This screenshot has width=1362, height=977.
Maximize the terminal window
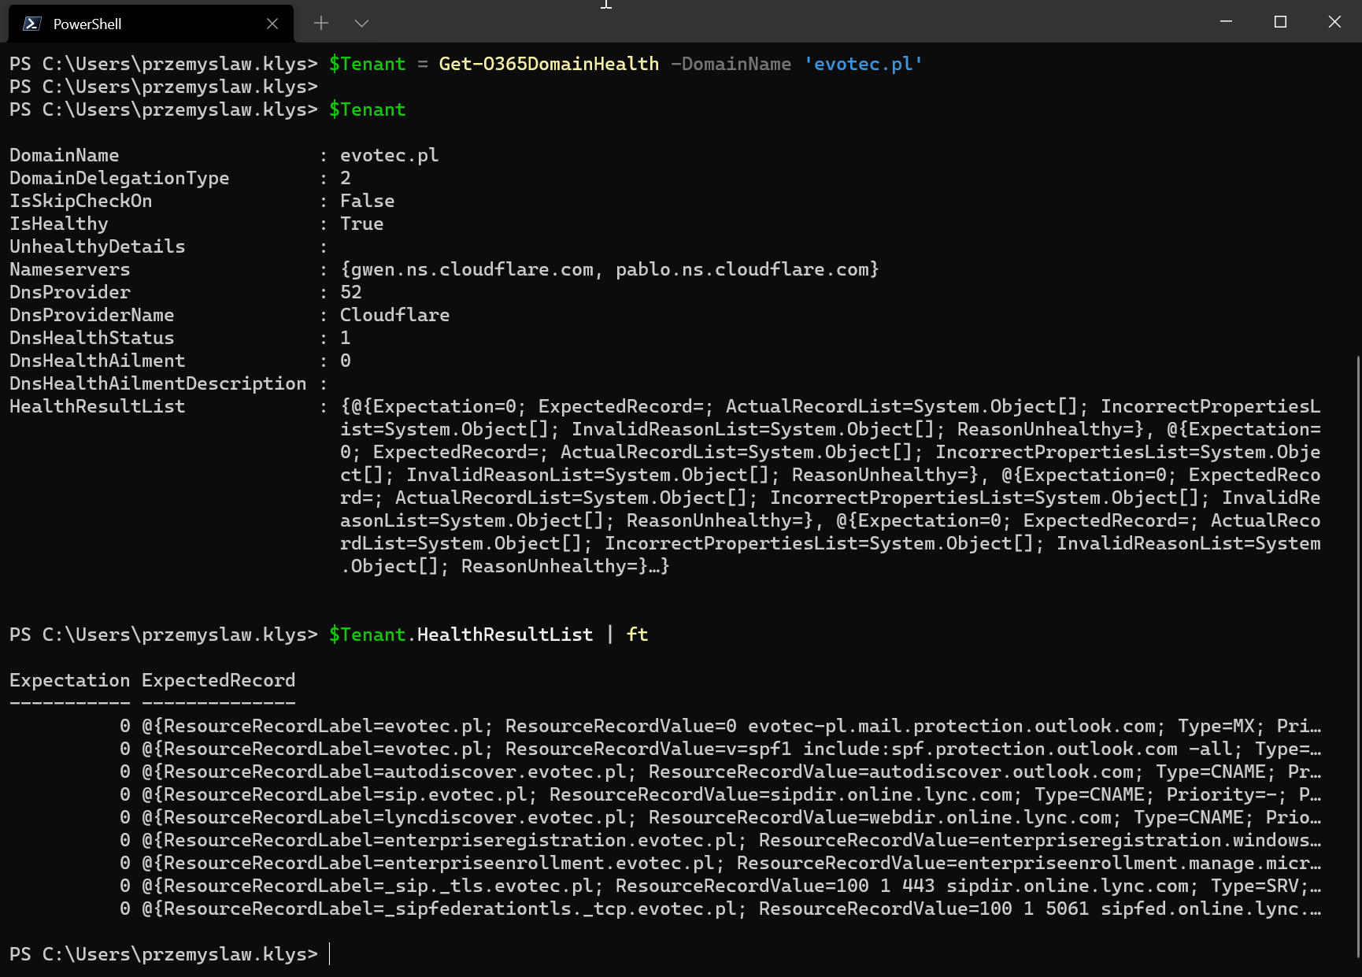coord(1279,22)
